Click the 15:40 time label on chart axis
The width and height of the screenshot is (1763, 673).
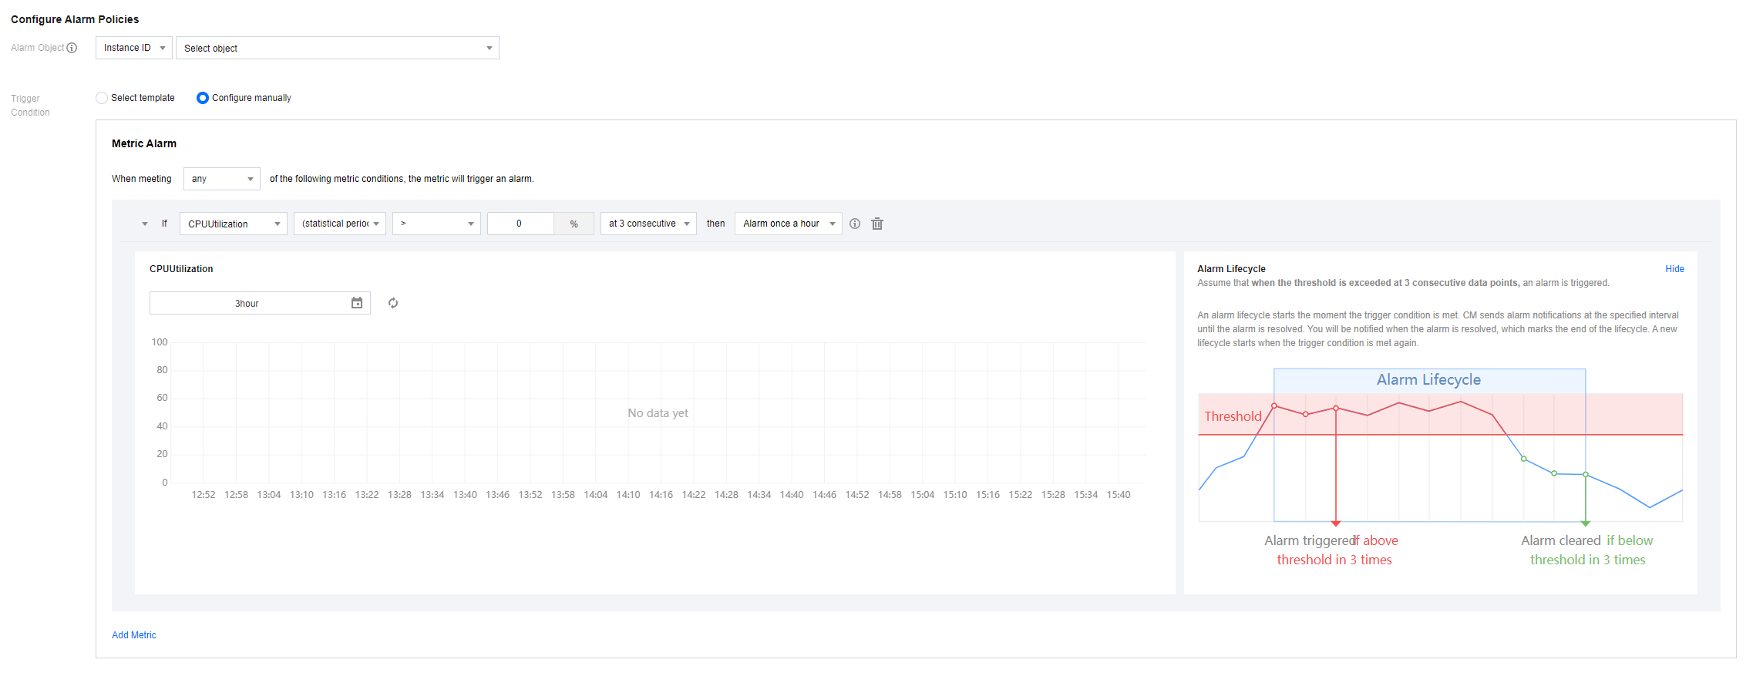[x=1119, y=495]
